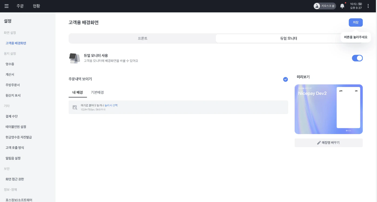Image resolution: width=377 pixels, height=202 pixels.
Task: Click the dual monitor device icon
Action: [74, 58]
